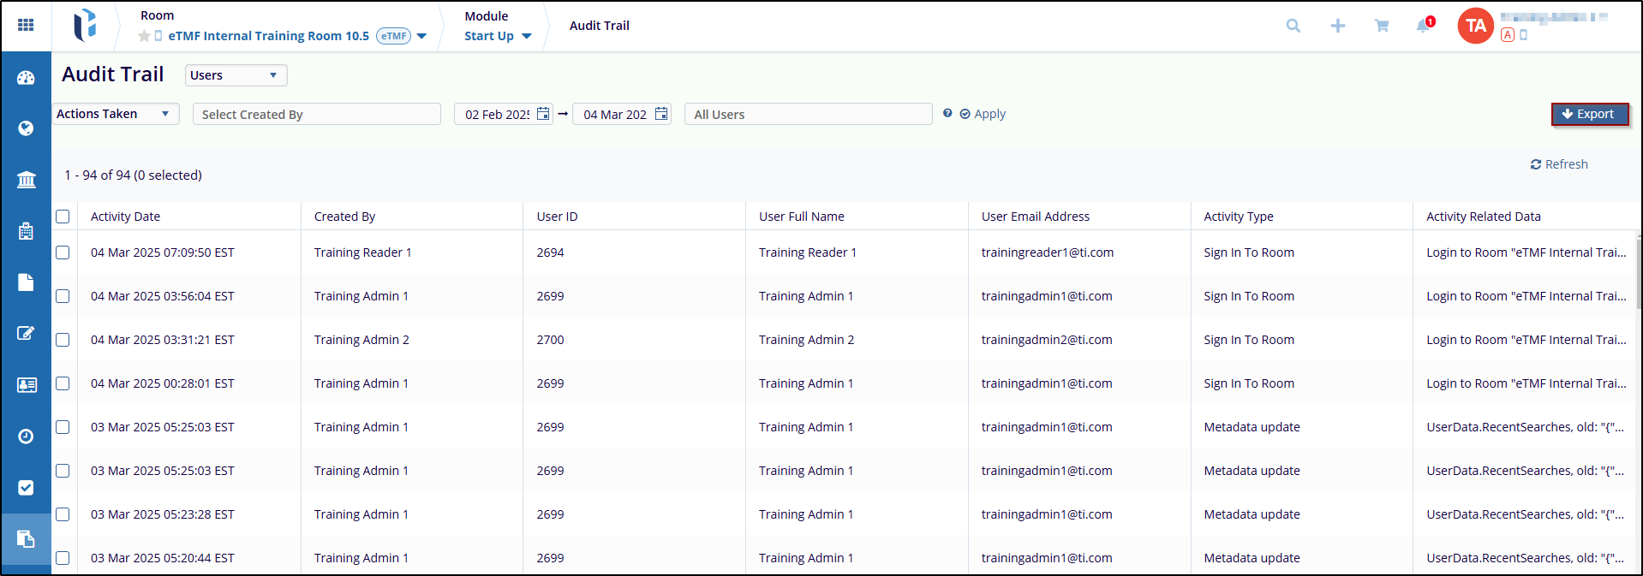Image resolution: width=1643 pixels, height=576 pixels.
Task: Click the plus add icon in header
Action: [x=1337, y=26]
